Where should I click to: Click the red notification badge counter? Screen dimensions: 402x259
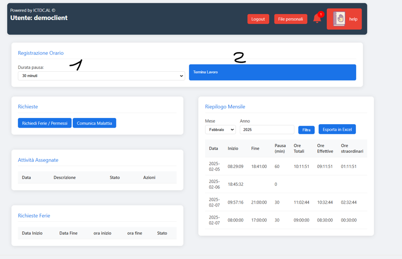click(321, 14)
